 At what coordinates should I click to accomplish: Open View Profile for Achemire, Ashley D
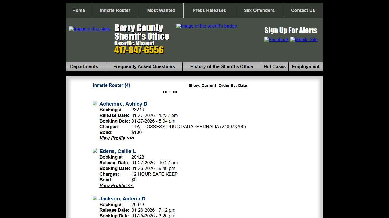point(117,138)
